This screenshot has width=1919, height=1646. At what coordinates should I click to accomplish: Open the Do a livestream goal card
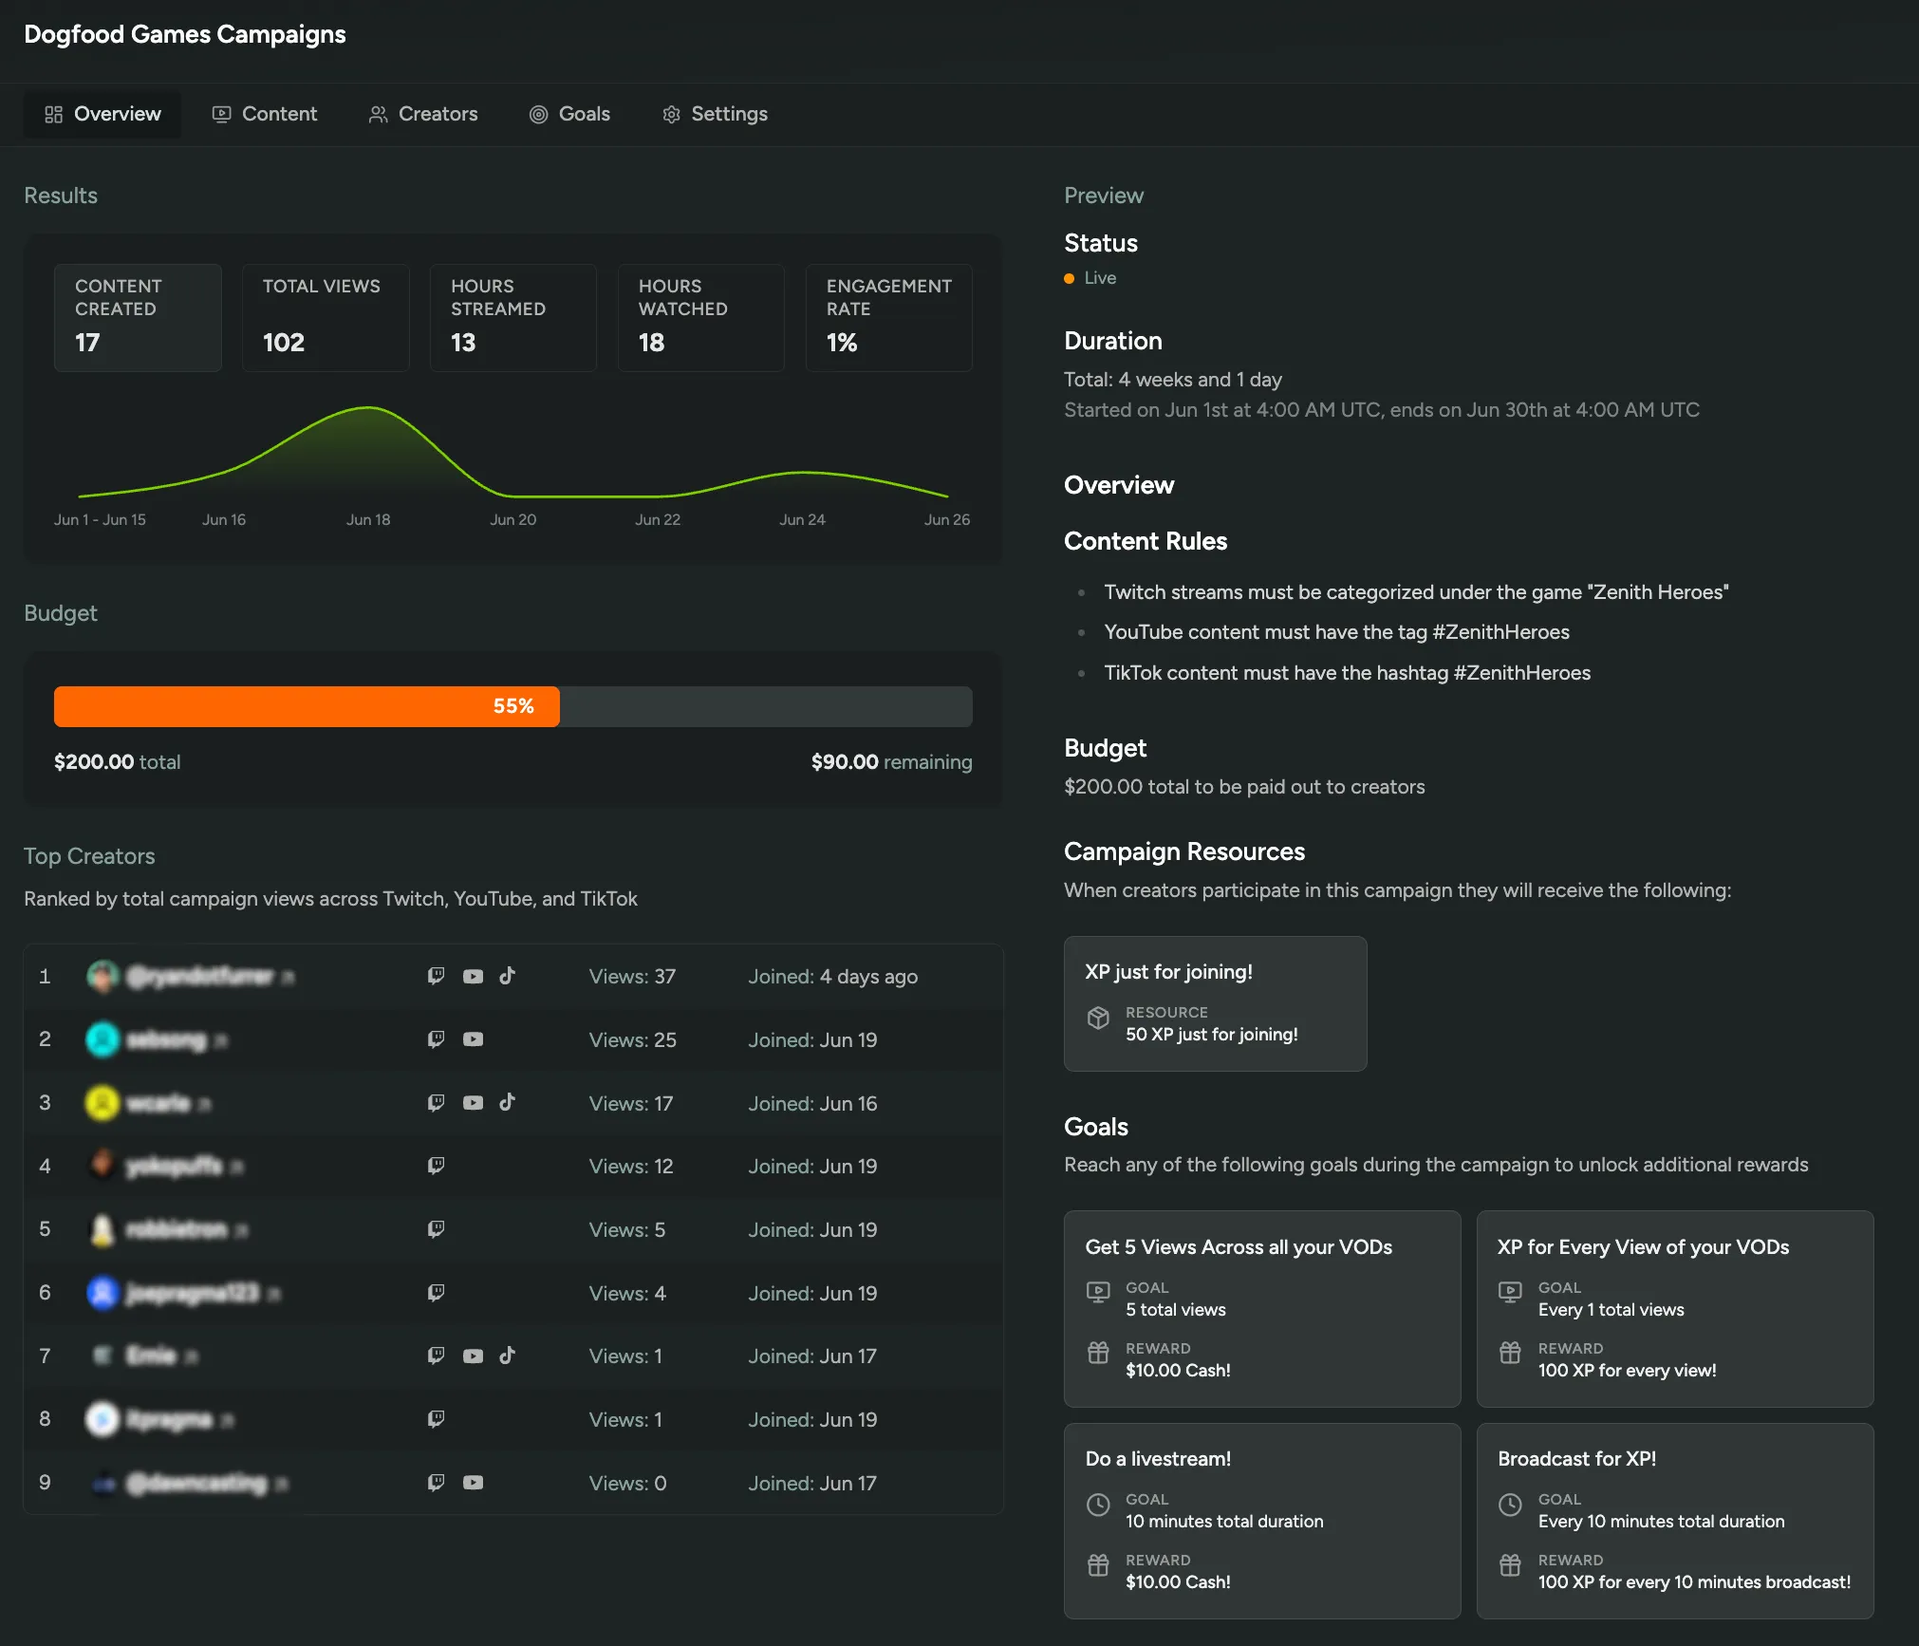click(1262, 1521)
